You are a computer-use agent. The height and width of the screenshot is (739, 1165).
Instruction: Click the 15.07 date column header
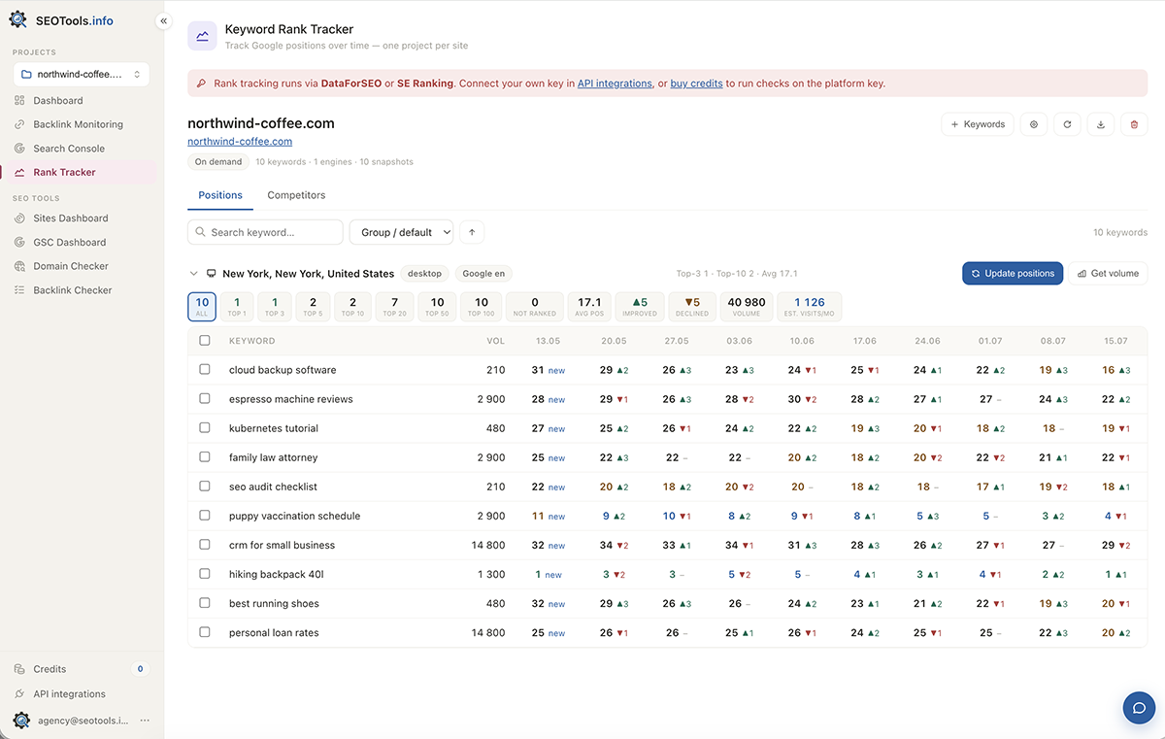[x=1115, y=341]
